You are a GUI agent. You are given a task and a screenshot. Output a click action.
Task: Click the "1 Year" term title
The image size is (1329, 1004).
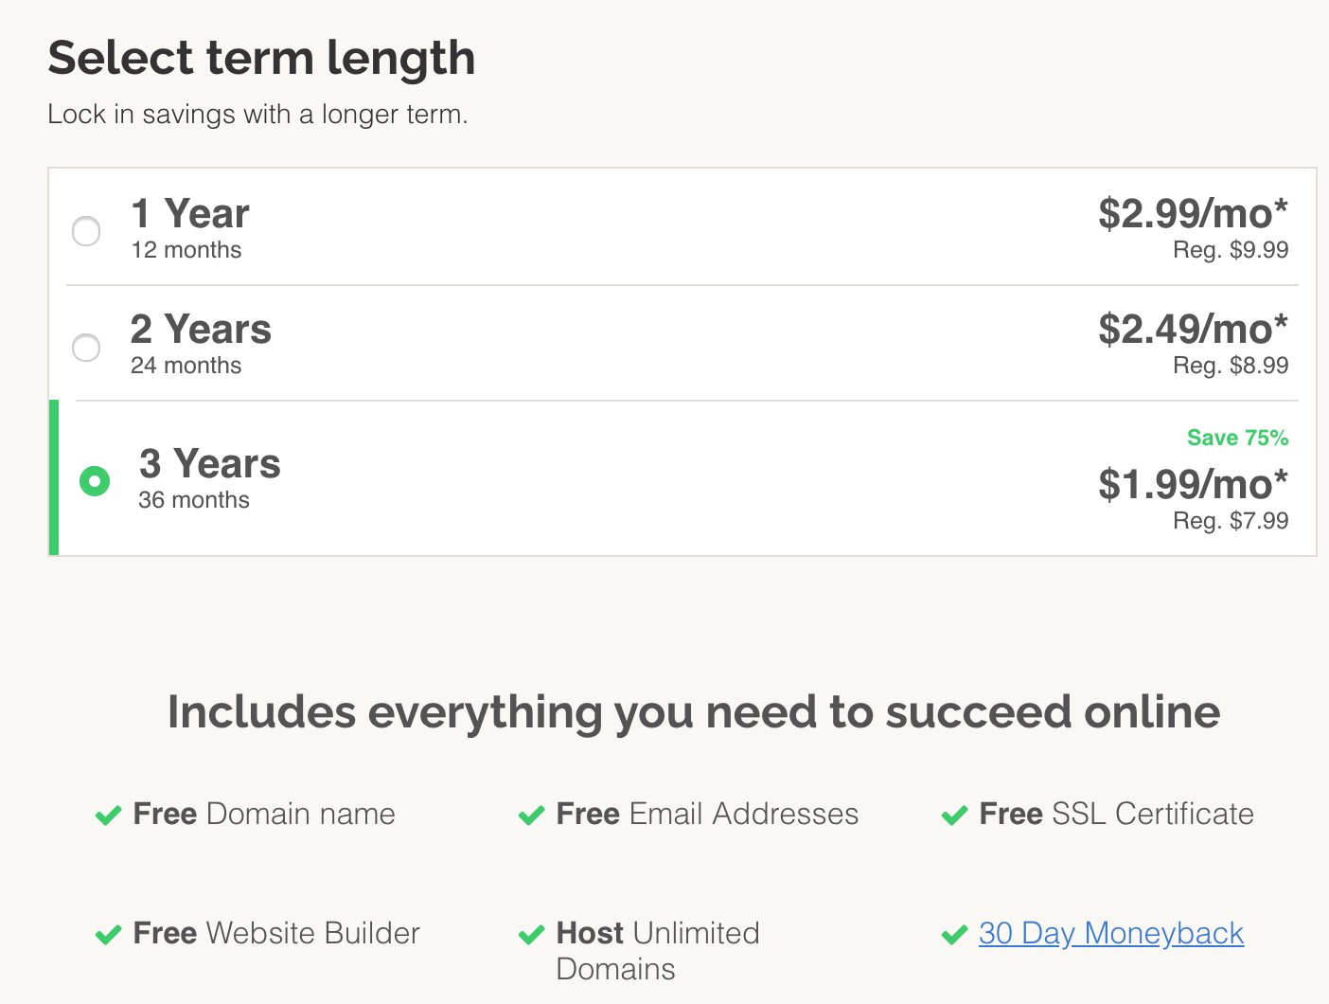(x=190, y=214)
